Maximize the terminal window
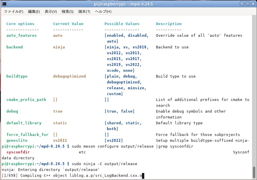 coord(247,4)
